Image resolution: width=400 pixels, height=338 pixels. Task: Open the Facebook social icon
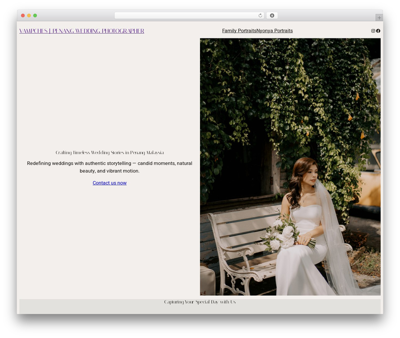pos(378,31)
